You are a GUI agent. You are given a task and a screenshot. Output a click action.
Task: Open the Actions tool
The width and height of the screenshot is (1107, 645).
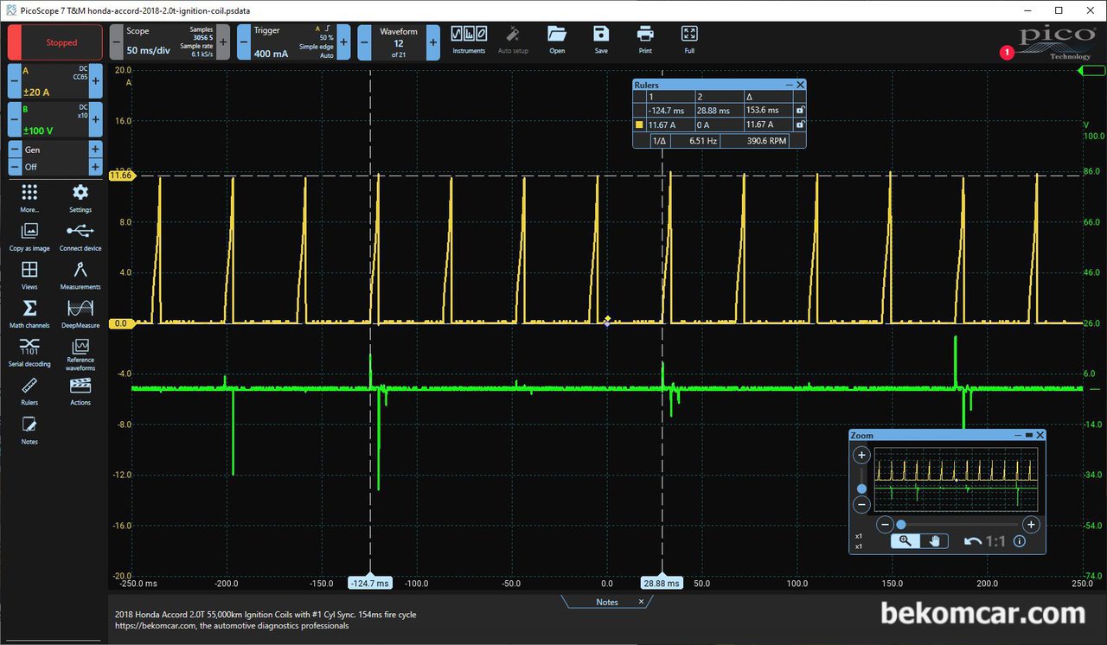point(80,391)
